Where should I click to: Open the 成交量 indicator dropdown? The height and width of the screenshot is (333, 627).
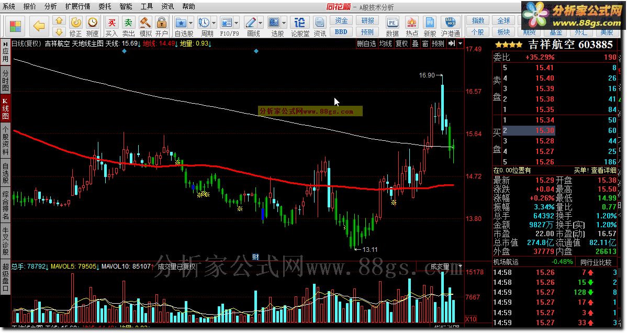point(460,266)
